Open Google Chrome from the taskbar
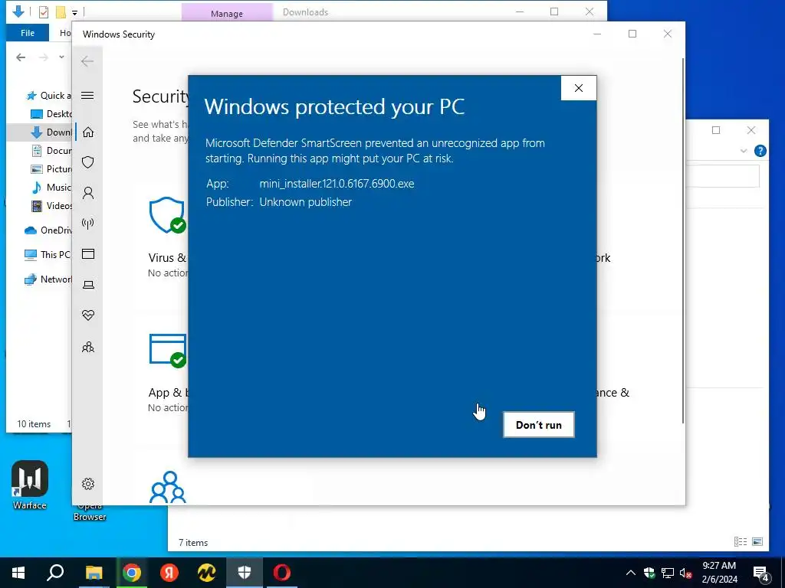 click(x=132, y=573)
